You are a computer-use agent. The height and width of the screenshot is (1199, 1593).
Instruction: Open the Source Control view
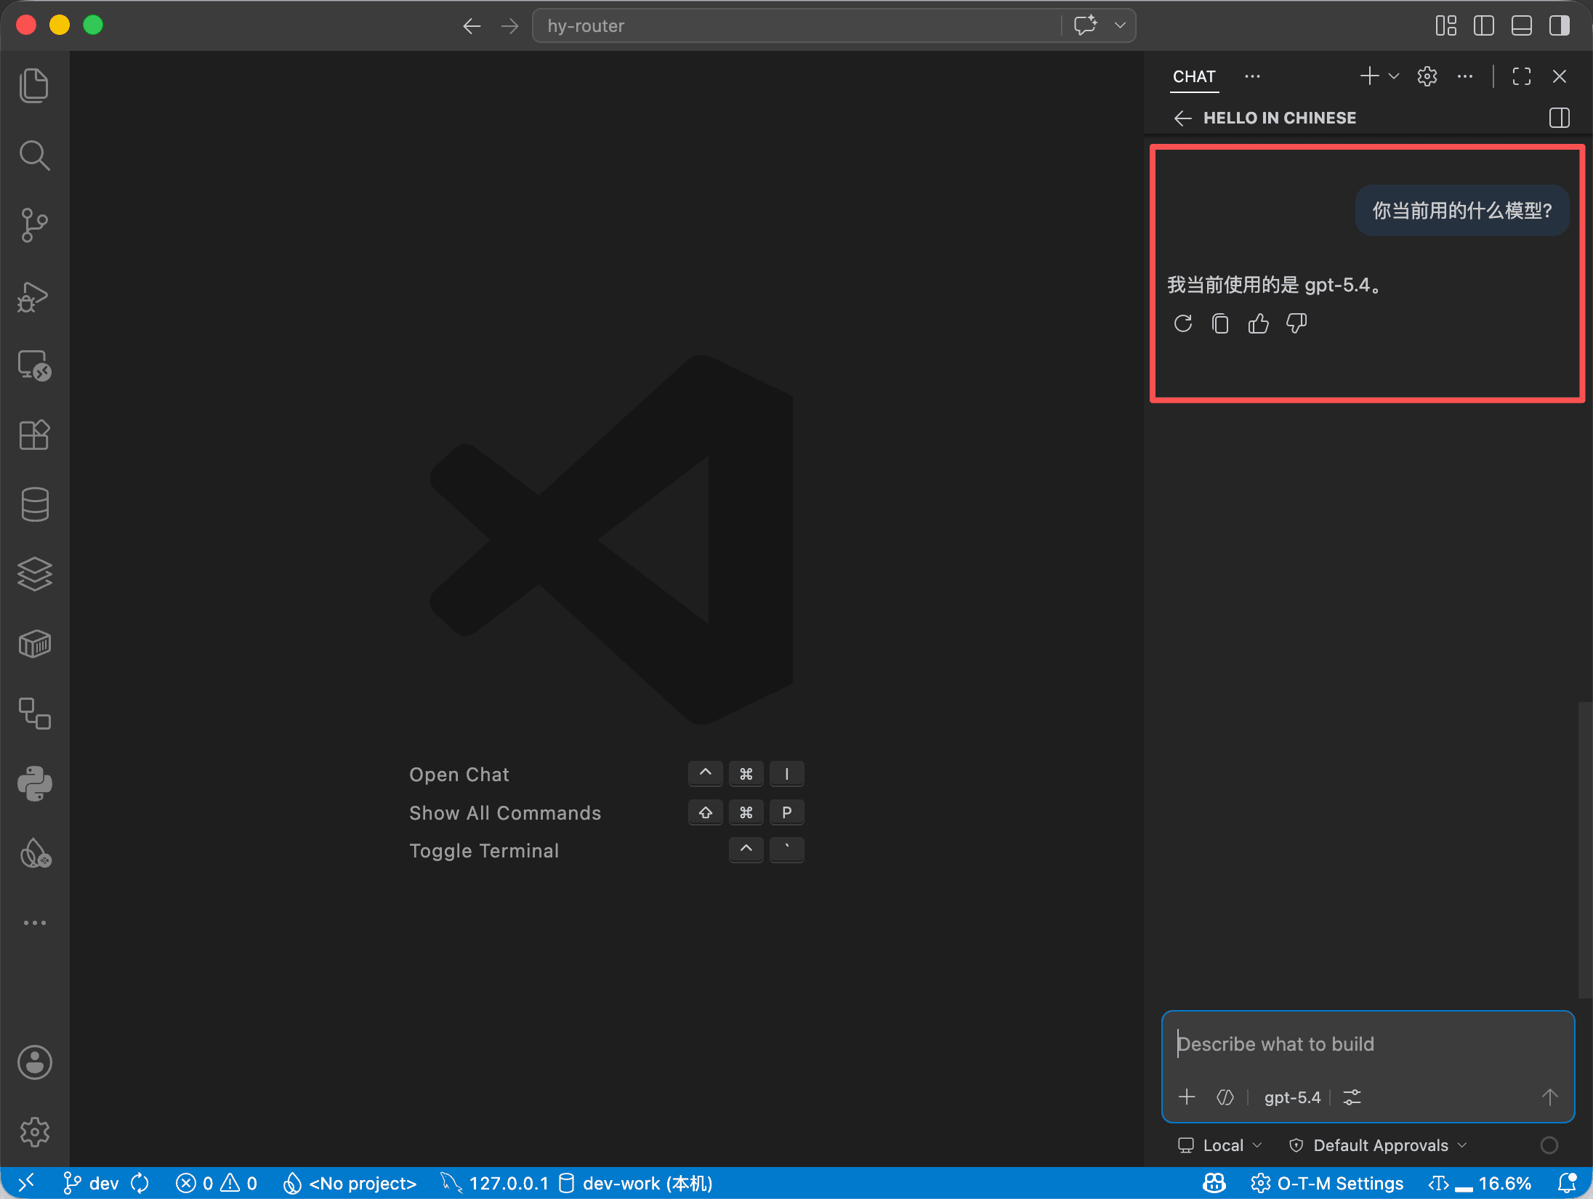[34, 225]
